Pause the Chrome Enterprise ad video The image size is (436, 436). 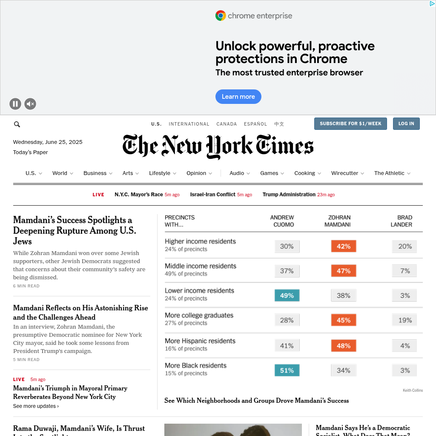(15, 104)
